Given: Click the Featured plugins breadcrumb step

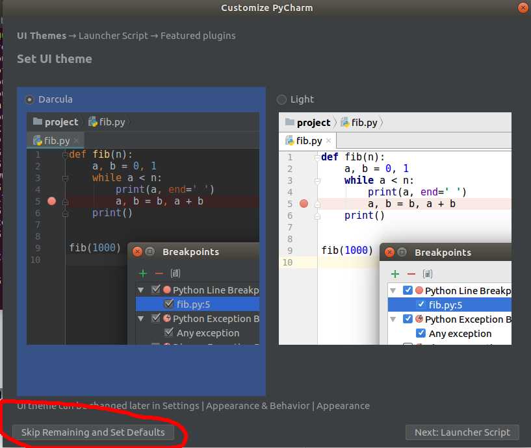Looking at the screenshot, I should point(198,36).
